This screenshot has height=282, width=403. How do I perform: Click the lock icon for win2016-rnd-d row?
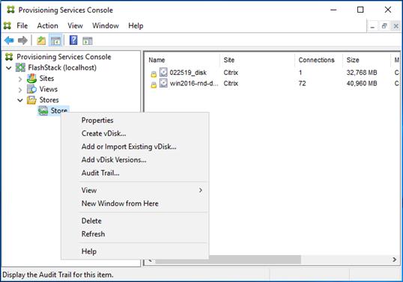pos(154,85)
